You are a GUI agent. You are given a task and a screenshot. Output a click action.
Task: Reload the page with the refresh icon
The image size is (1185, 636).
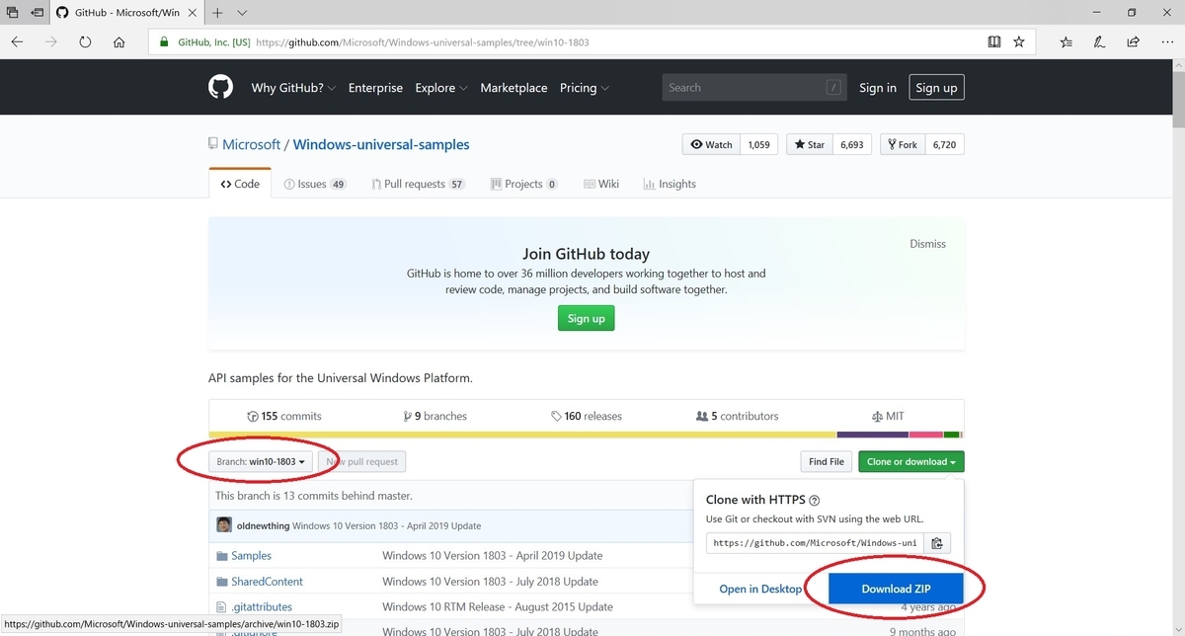[x=85, y=42]
